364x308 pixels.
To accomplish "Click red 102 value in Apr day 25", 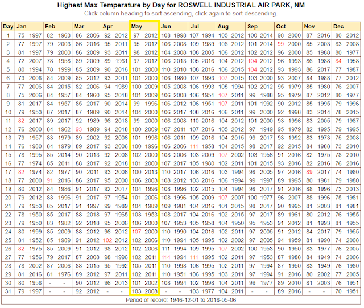I will [x=107, y=240].
